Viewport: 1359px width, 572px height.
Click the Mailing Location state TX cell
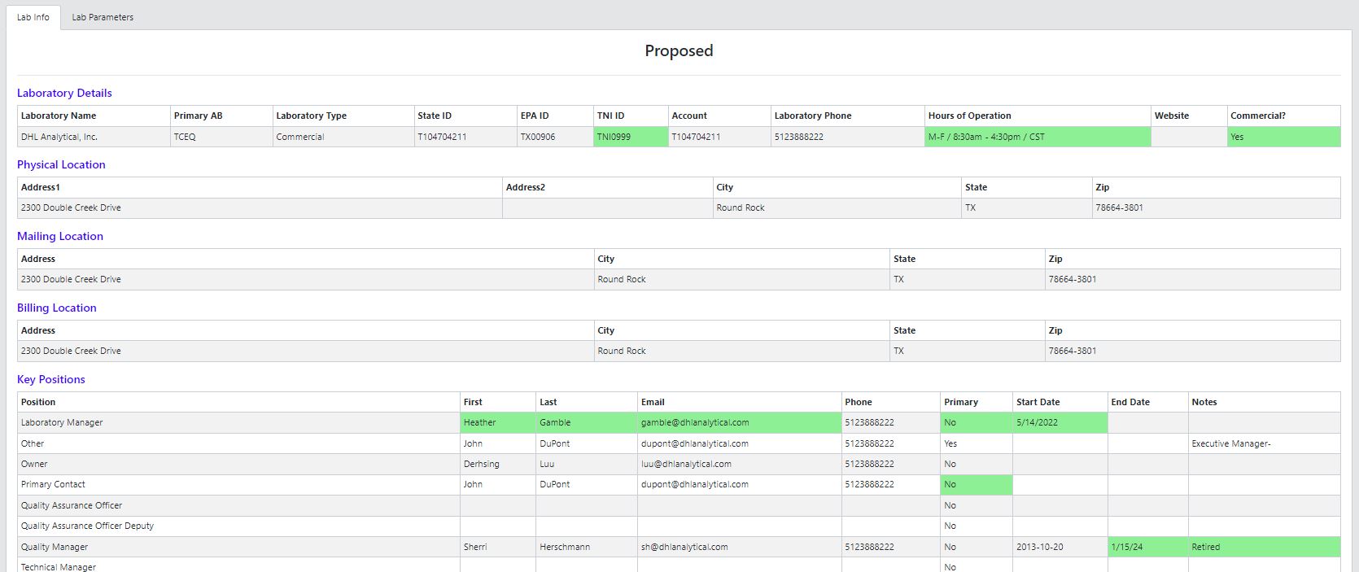pos(968,280)
